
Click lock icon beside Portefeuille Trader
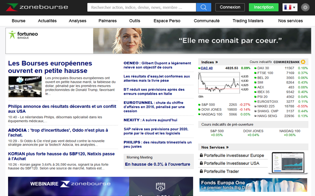pos(201,171)
